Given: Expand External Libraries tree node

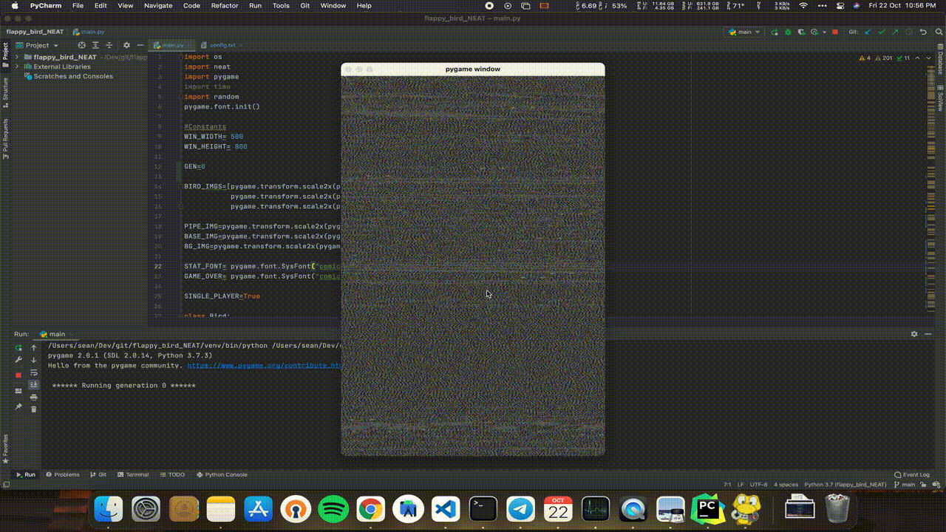Looking at the screenshot, I should click(x=17, y=66).
